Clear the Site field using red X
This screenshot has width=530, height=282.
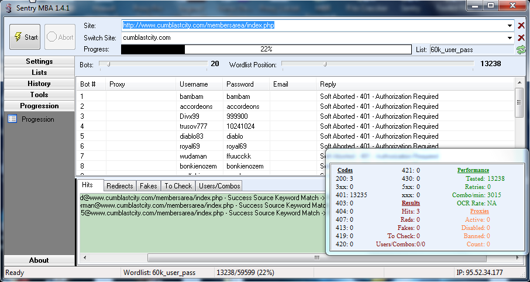tap(521, 26)
